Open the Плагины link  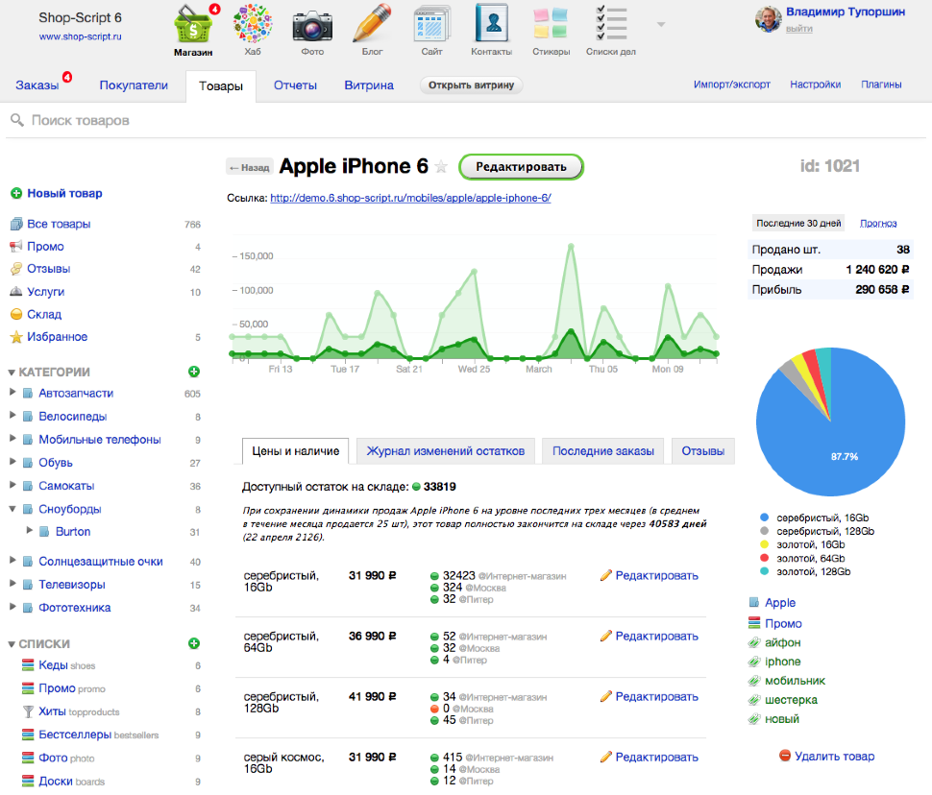click(881, 84)
